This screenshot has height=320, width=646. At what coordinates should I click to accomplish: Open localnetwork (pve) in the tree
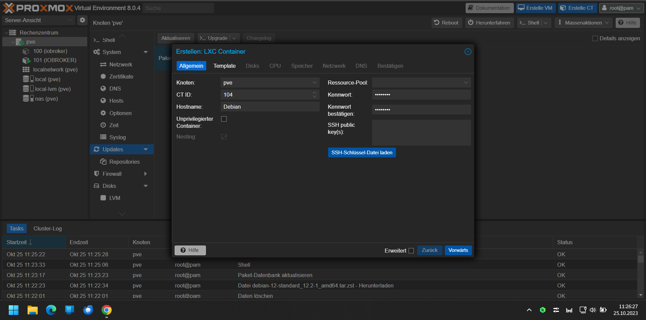point(55,69)
